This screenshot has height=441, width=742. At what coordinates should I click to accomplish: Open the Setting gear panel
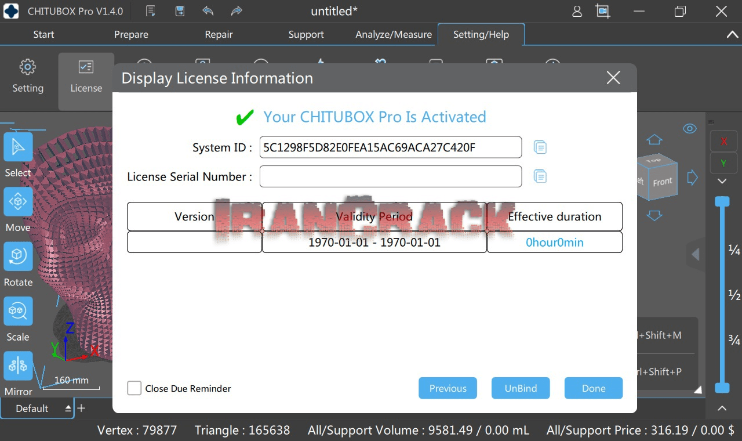coord(27,75)
